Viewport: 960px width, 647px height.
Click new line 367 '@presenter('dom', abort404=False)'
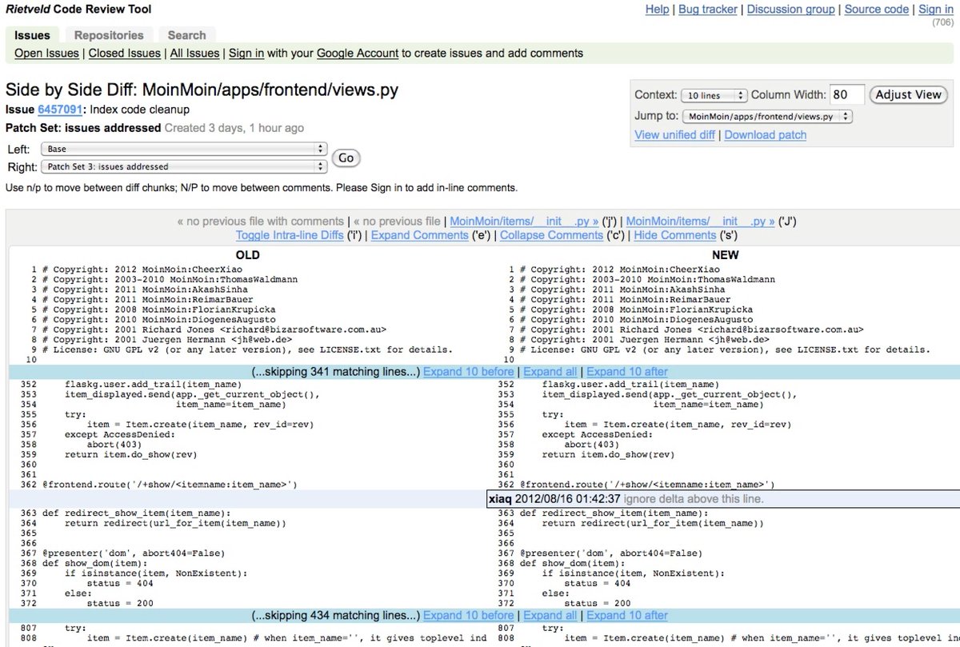(612, 553)
